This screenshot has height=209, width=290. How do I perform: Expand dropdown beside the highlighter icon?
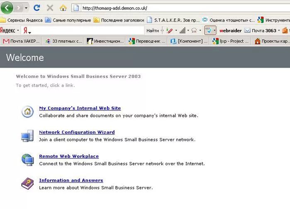click(176, 30)
